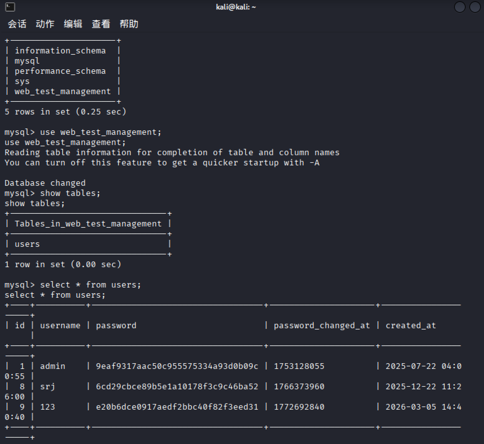The image size is (484, 444).
Task: Click the users entry in tables list
Action: tap(27, 244)
